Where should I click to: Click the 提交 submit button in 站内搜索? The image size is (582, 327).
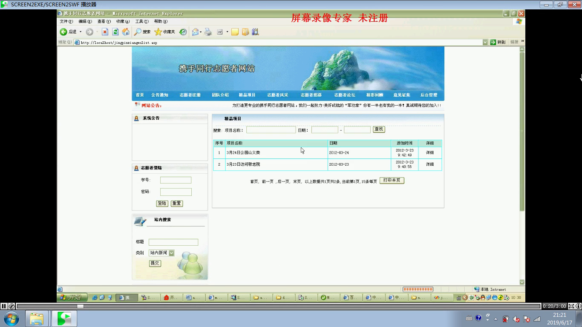[155, 263]
